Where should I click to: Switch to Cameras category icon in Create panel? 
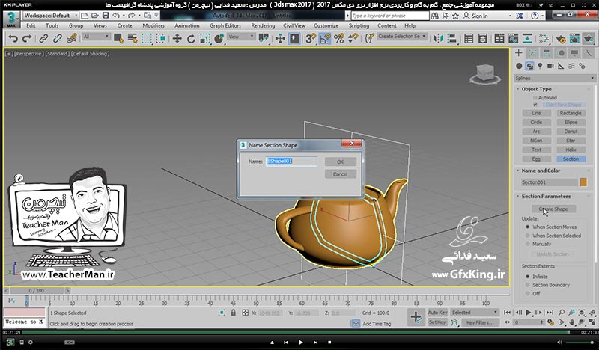[x=550, y=66]
